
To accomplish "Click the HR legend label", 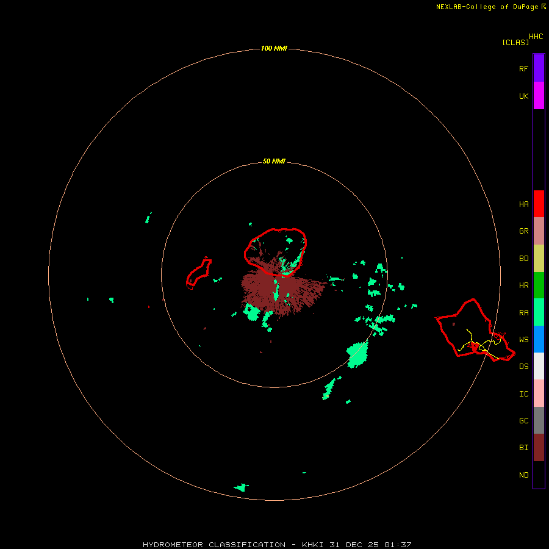I will 523,285.
